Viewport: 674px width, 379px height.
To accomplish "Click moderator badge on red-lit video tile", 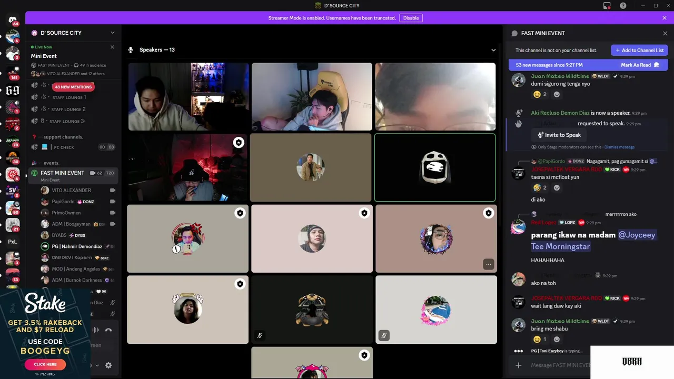I will (239, 143).
